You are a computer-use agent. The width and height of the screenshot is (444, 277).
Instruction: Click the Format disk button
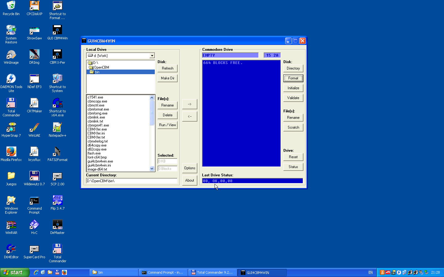click(293, 78)
